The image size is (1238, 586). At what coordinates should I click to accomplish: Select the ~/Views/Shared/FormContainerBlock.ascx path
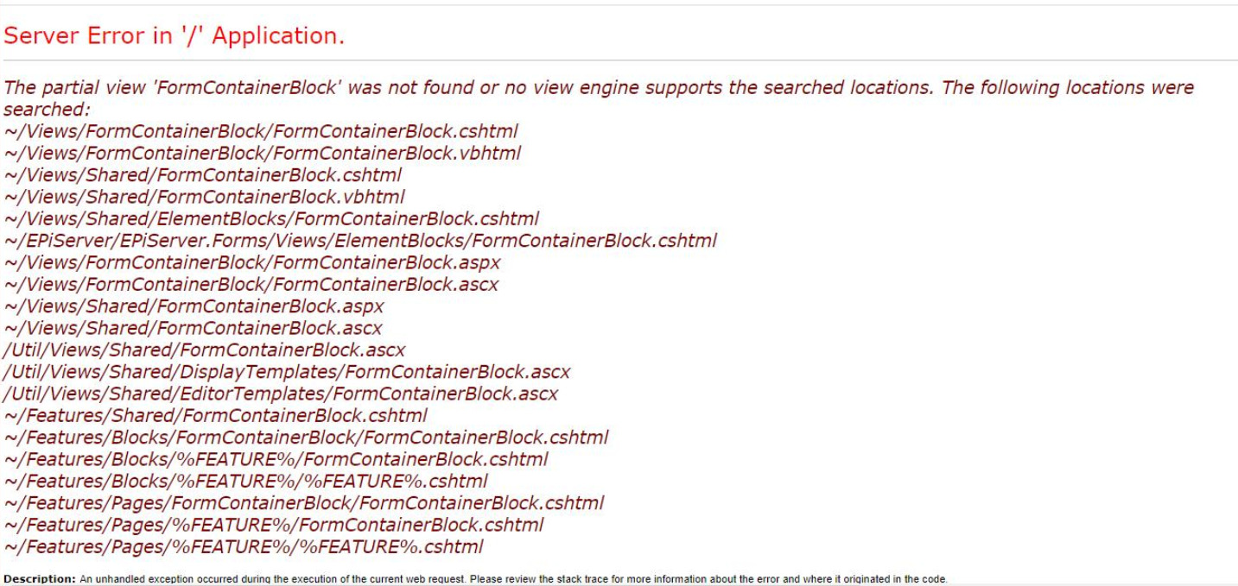click(194, 328)
